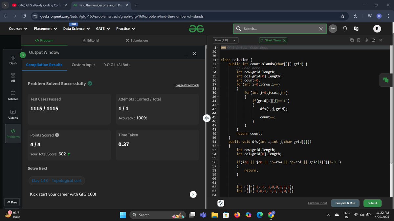This screenshot has height=221, width=394.
Task: Open Videos in the sidebar
Action: point(13,114)
